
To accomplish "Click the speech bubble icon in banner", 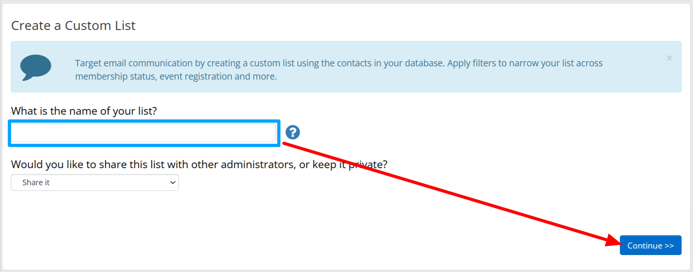I will [36, 67].
